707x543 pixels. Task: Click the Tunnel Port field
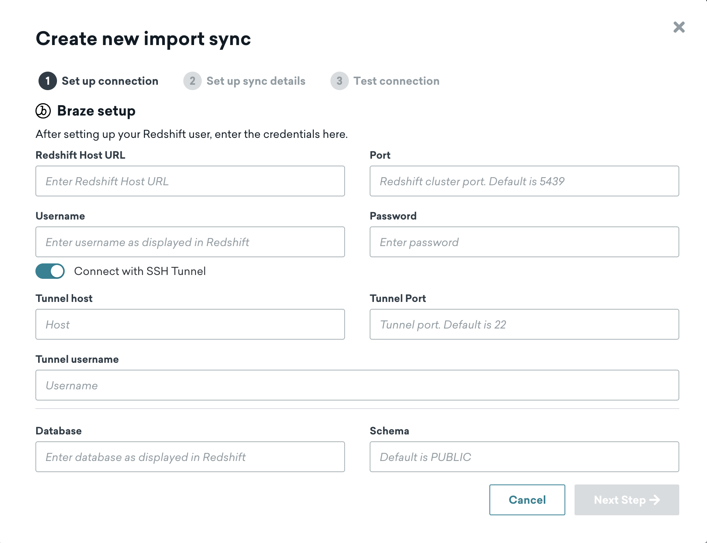click(x=524, y=324)
